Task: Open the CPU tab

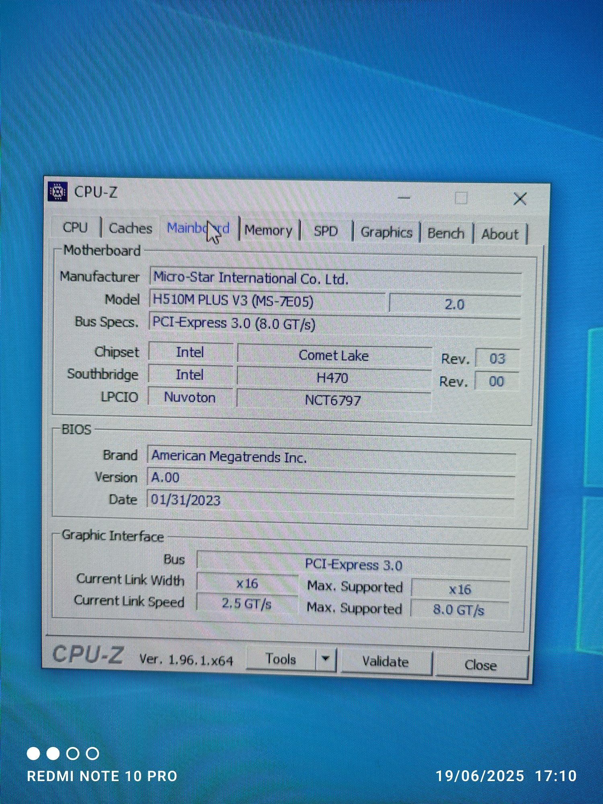Action: tap(75, 228)
